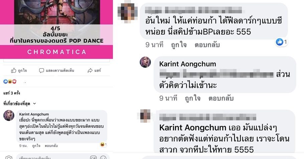This screenshot has width=304, height=159.
Task: Click the haha reaction on Karint's left comment
Action: tap(103, 144)
